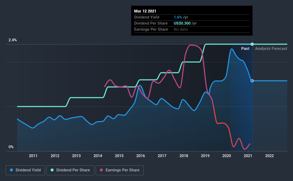This screenshot has width=293, height=181.
Task: Select the 2020 year on the x-axis
Action: coord(227,156)
